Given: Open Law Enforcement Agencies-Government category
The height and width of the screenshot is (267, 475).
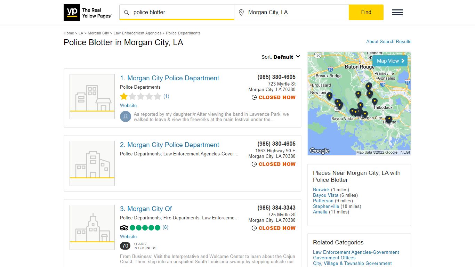Looking at the screenshot, I should click(x=356, y=252).
